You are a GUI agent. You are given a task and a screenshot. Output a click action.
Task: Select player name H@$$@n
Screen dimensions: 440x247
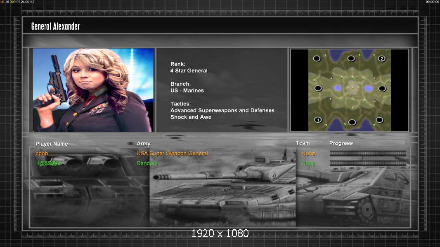[48, 163]
